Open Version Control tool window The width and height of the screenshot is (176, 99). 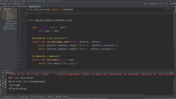(7, 97)
